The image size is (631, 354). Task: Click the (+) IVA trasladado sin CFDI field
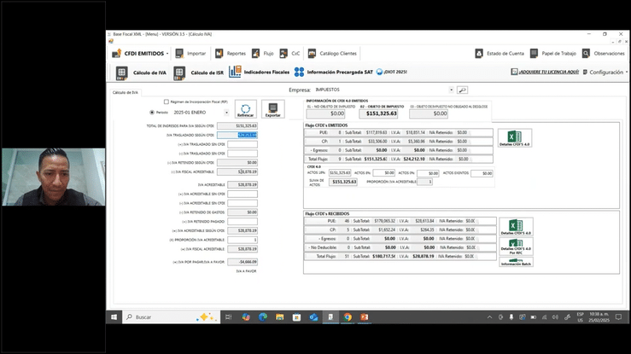[242, 144]
